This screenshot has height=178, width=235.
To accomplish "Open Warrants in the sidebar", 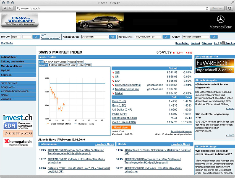I will [x=18, y=99].
